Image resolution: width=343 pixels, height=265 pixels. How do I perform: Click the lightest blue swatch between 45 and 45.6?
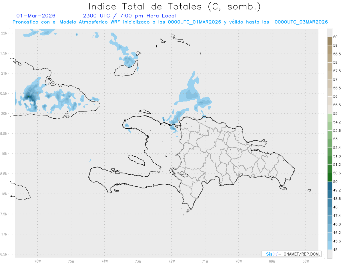coord(330,245)
